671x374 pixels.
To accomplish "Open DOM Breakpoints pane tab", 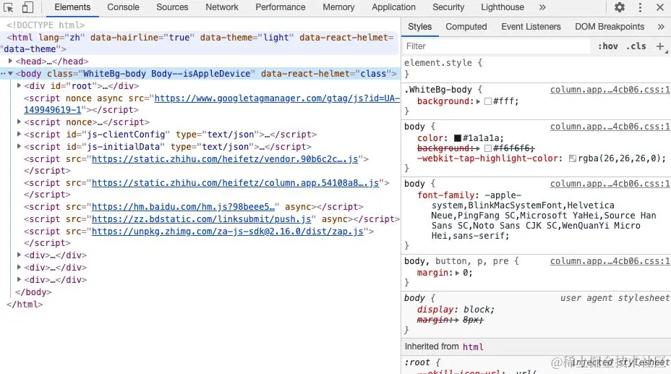I will 610,27.
